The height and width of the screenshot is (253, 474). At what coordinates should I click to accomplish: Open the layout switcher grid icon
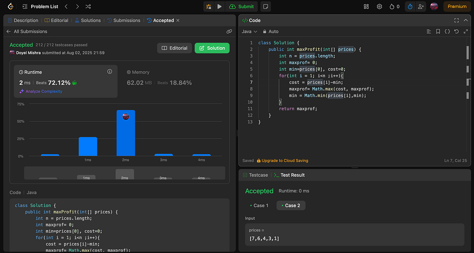[x=366, y=6]
